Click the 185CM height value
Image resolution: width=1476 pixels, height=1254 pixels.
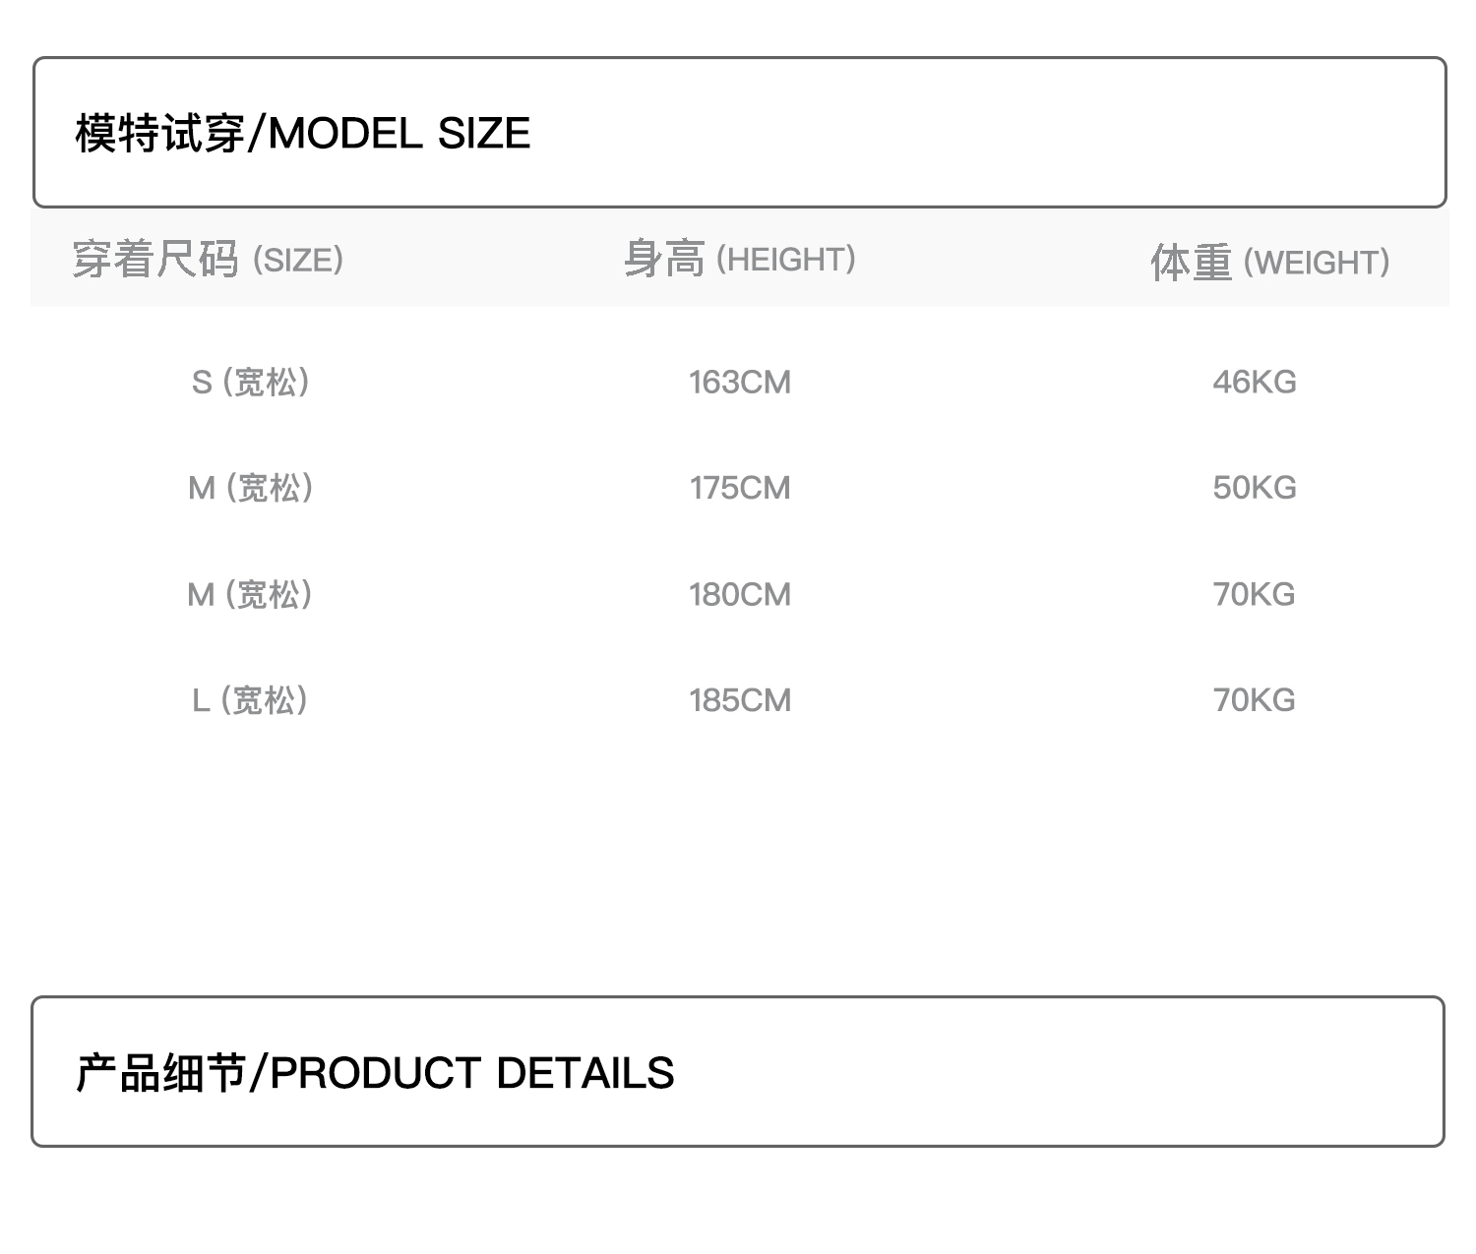click(x=740, y=700)
